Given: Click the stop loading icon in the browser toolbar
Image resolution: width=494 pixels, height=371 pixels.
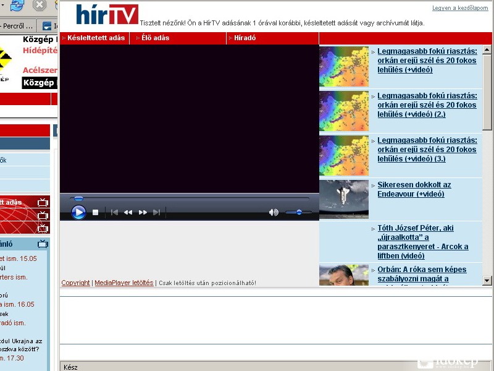Looking at the screenshot, I should point(39,4).
